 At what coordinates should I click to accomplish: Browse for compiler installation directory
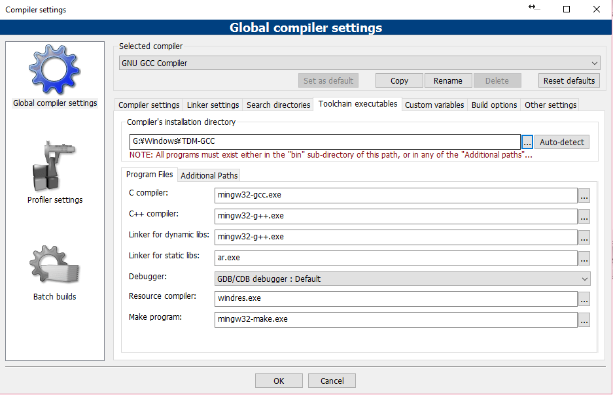(x=527, y=142)
